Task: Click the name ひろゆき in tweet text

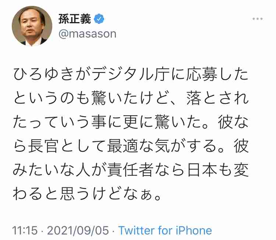Action: pyautogui.click(x=45, y=74)
